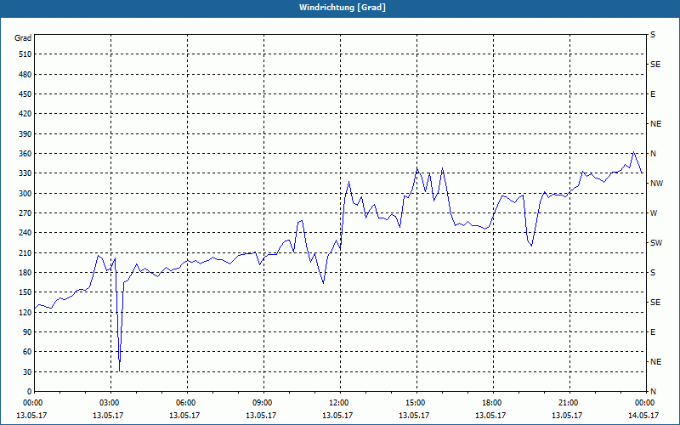Click the 18:00 time label

(491, 403)
